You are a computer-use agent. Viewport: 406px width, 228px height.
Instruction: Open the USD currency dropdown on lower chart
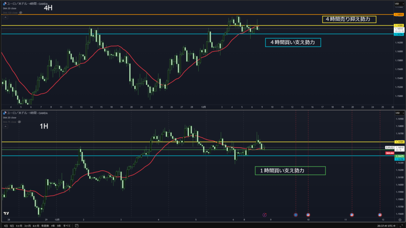[397, 113]
